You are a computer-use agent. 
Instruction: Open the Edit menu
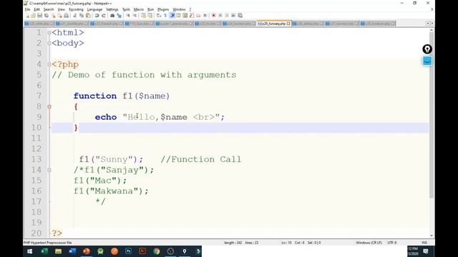pos(36,9)
